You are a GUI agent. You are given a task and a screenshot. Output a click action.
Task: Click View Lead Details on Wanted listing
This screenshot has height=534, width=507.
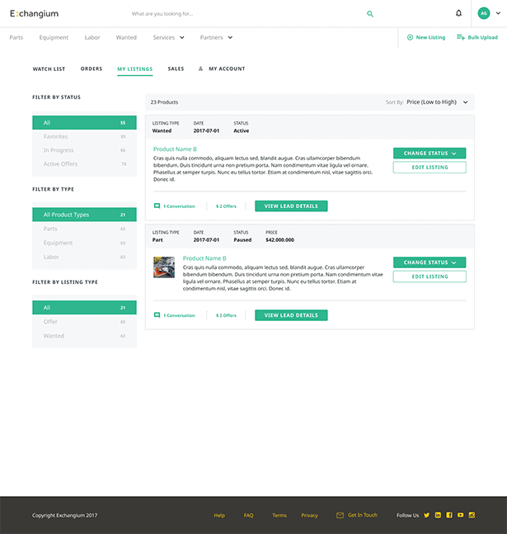291,206
